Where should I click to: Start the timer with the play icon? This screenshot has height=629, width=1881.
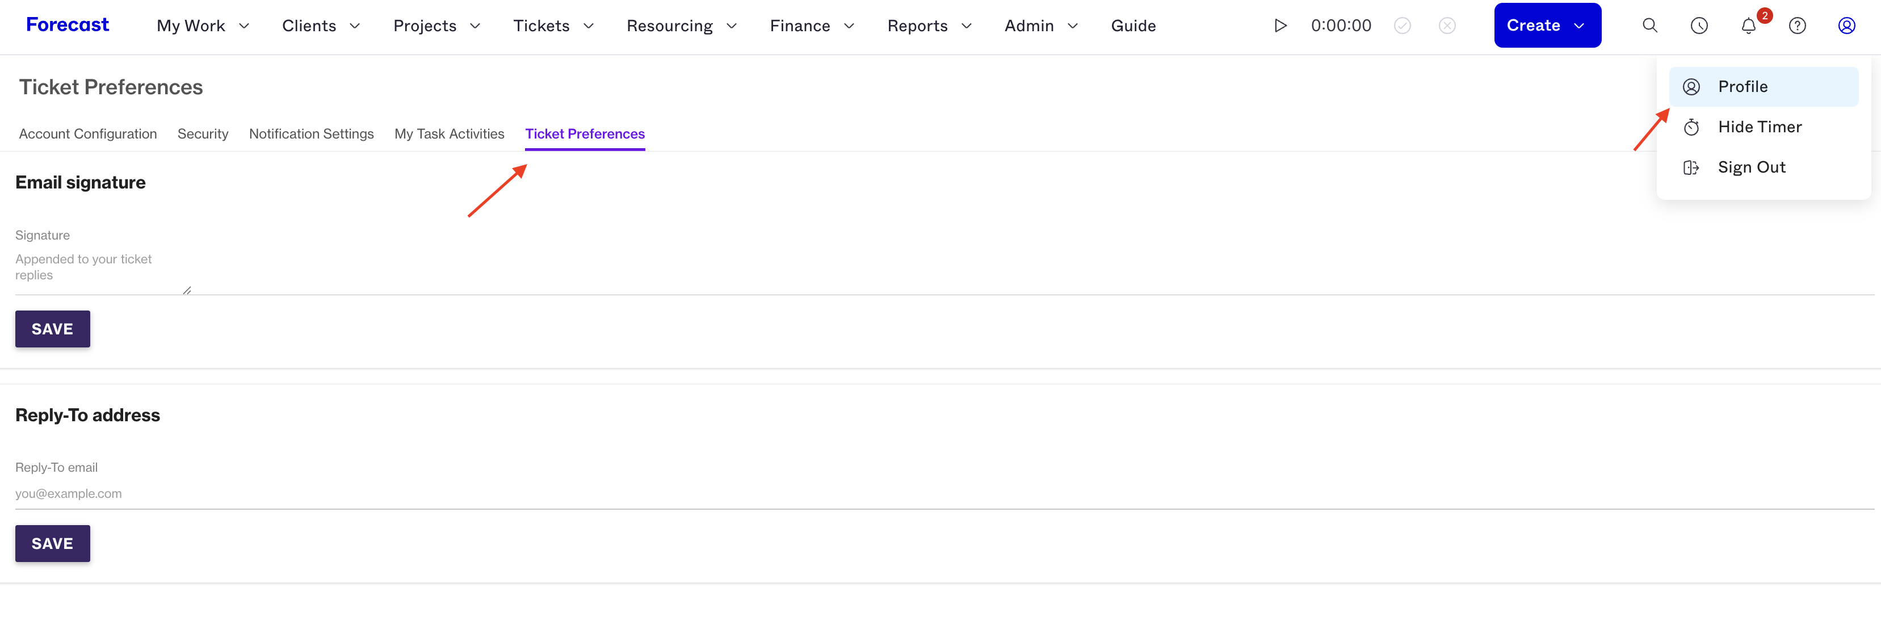1280,26
